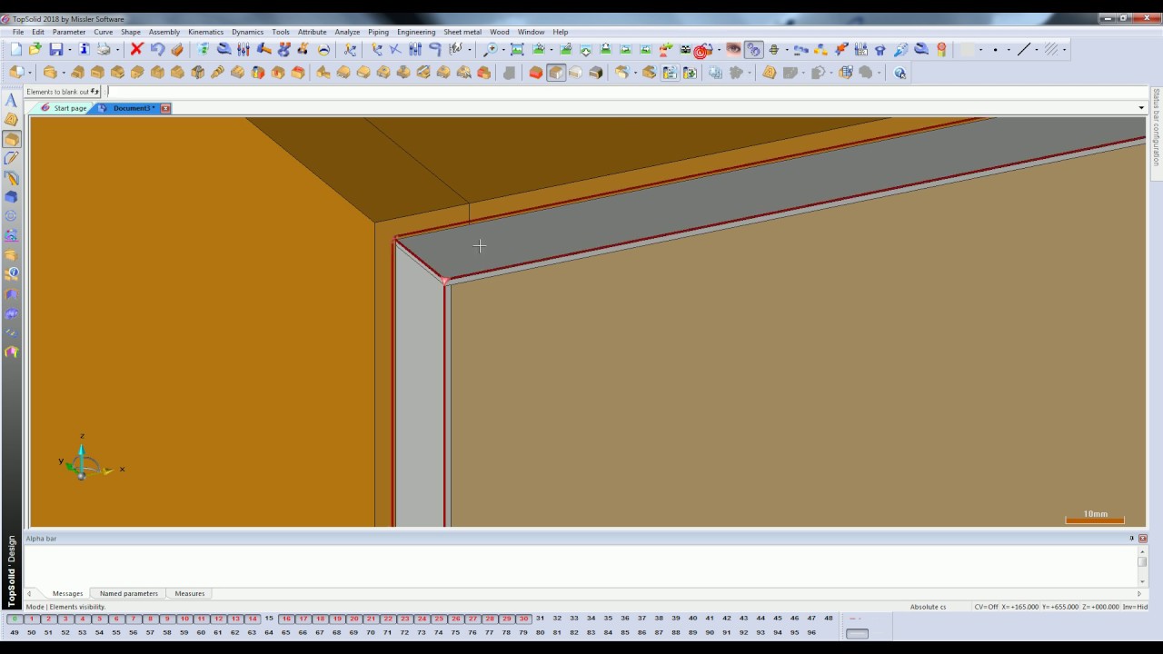This screenshot has height=654, width=1163.
Task: Open the 'Status bar configuration' side tab
Action: [x=1156, y=127]
